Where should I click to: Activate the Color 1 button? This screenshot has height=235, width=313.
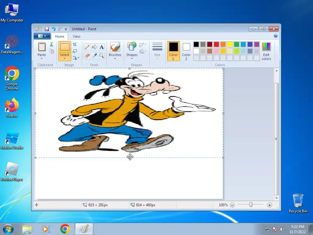click(174, 51)
